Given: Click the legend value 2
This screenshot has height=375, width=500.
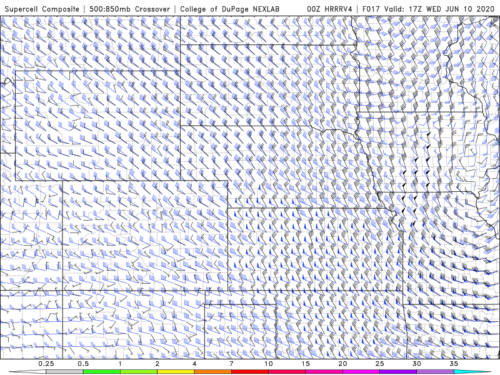Looking at the screenshot, I should pyautogui.click(x=157, y=364).
